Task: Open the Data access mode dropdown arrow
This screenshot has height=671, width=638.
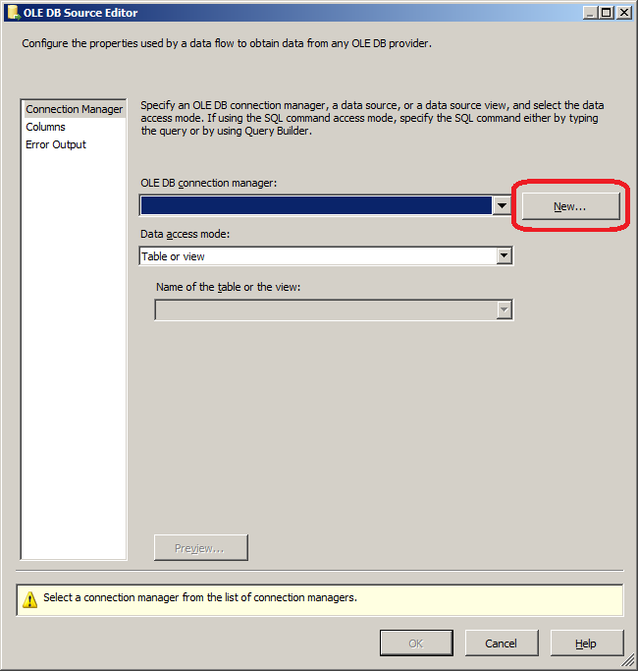Action: (x=504, y=256)
